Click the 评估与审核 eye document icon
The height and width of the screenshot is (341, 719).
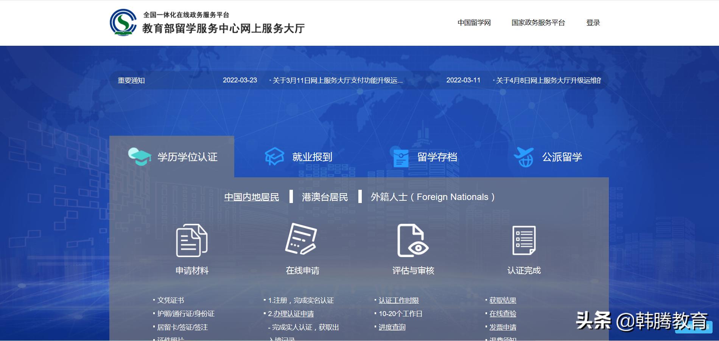[413, 240]
